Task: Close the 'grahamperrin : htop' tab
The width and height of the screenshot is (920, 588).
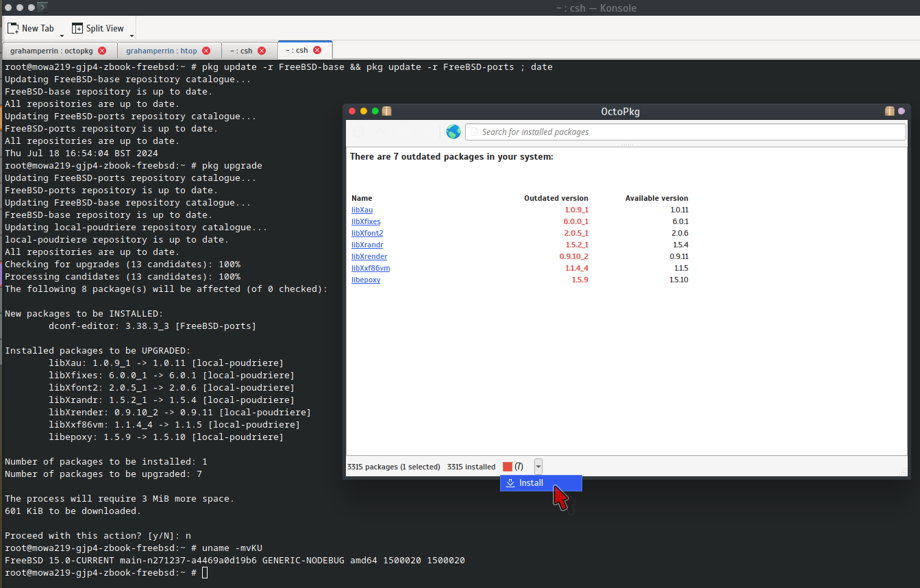Action: click(206, 51)
